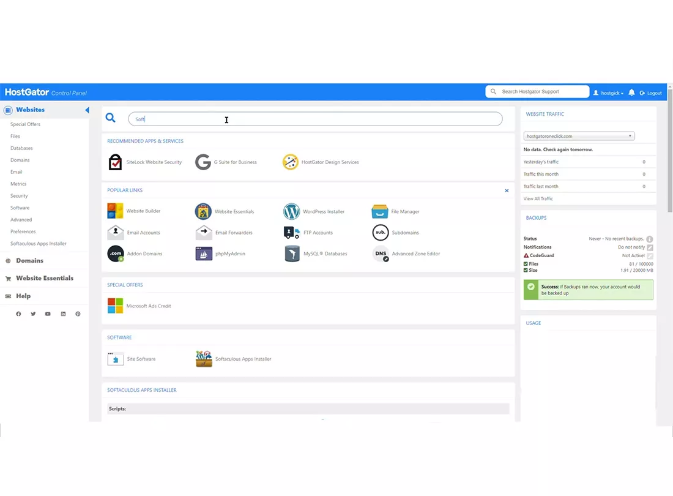The image size is (673, 496).
Task: Open File Manager icon
Action: click(x=380, y=211)
